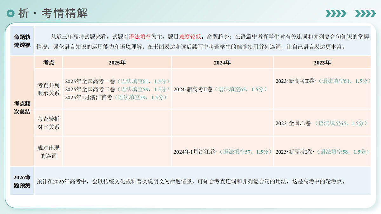Click the 预计在2026年高考中 prediction sentence
381x214 pixels.
(x=191, y=182)
